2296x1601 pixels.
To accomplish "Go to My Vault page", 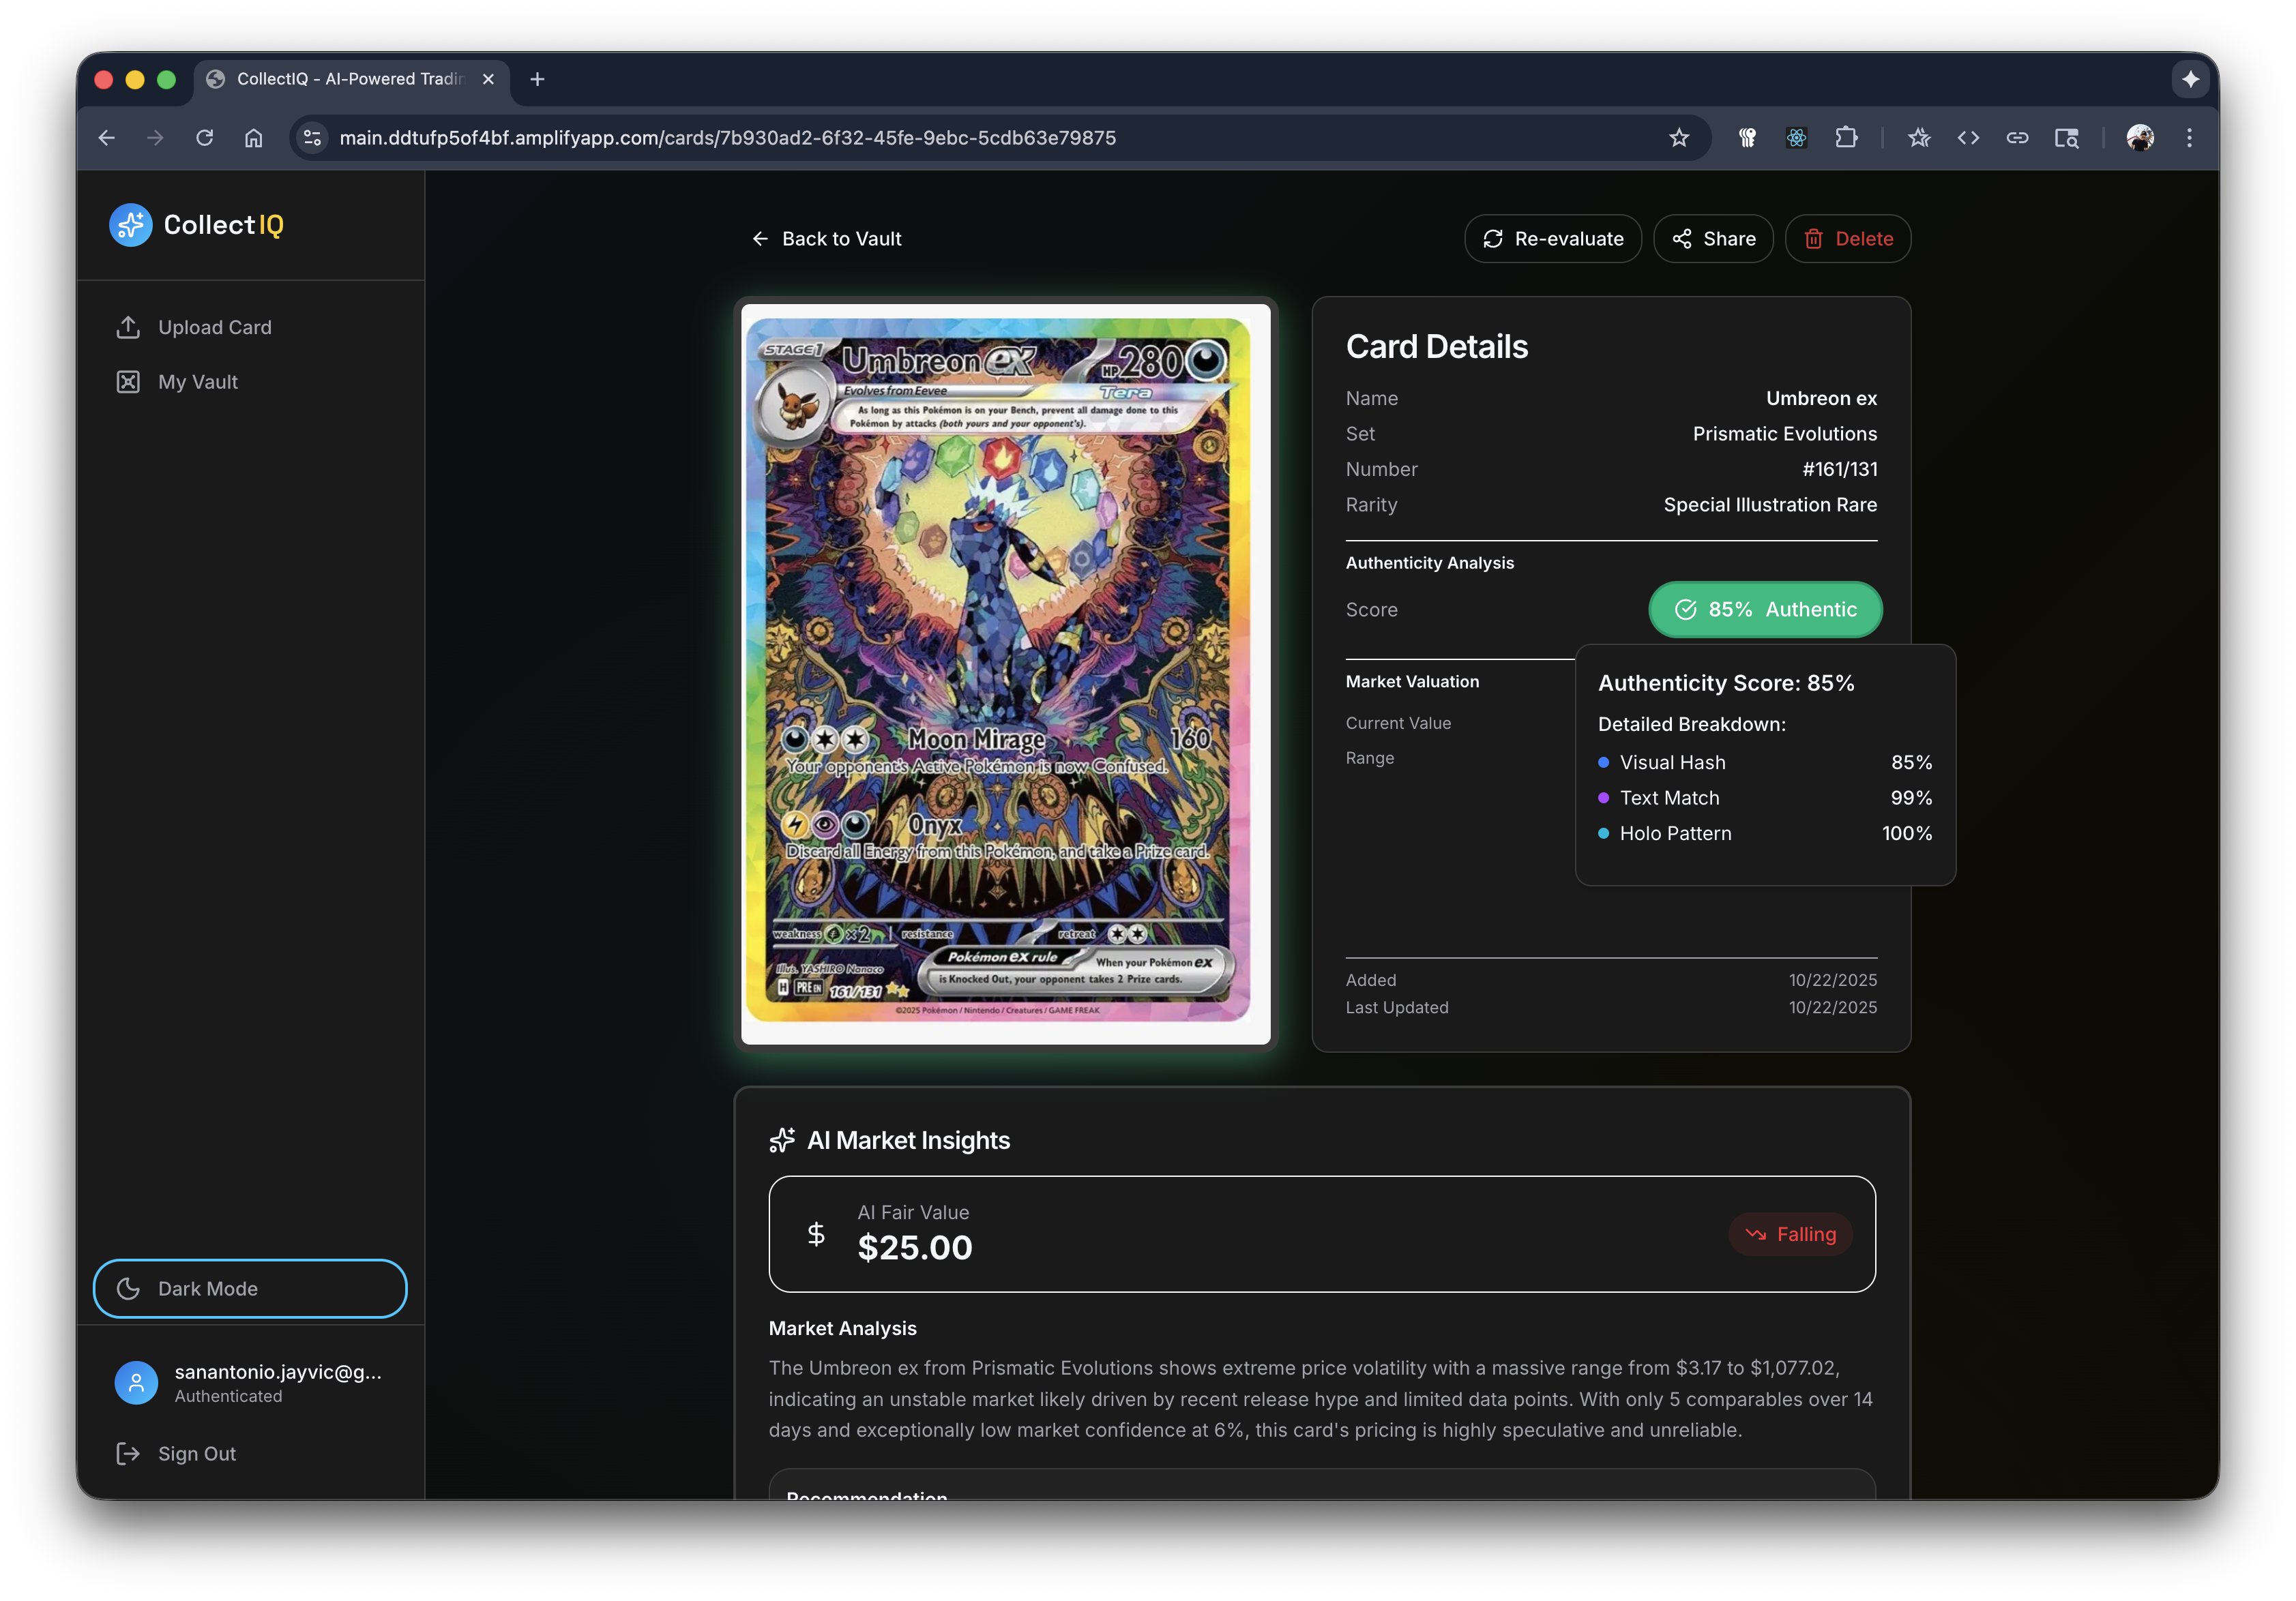I will point(197,382).
